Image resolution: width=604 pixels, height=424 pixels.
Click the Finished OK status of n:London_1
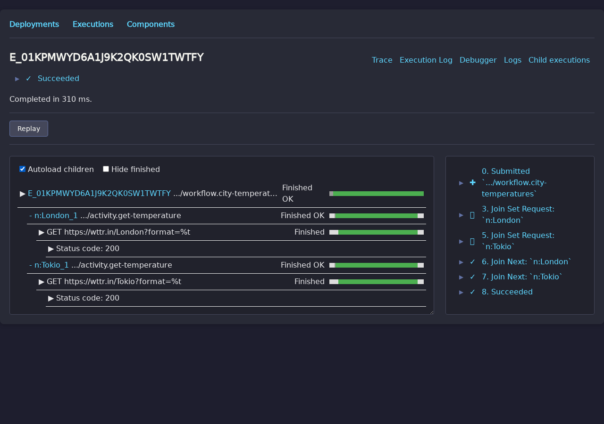[302, 215]
